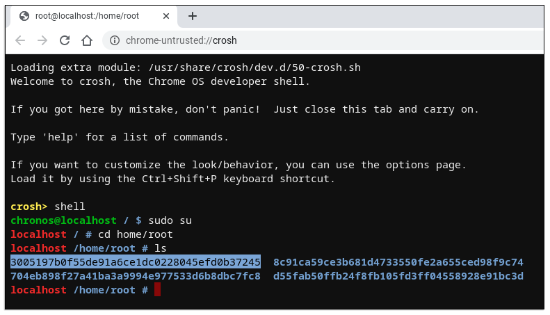The width and height of the screenshot is (550, 315).
Task: Click the 'Welcome to crosh' line
Action: tap(160, 81)
